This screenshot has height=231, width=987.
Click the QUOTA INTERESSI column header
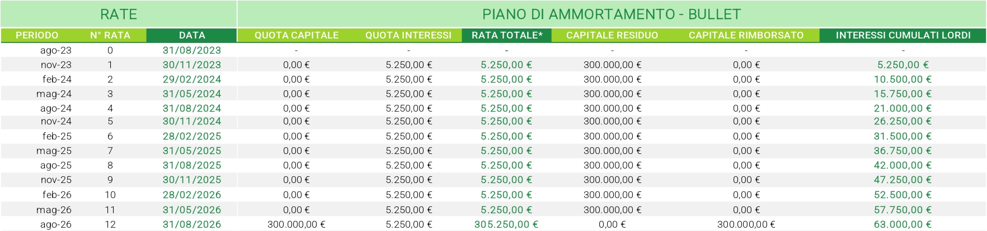(x=408, y=35)
